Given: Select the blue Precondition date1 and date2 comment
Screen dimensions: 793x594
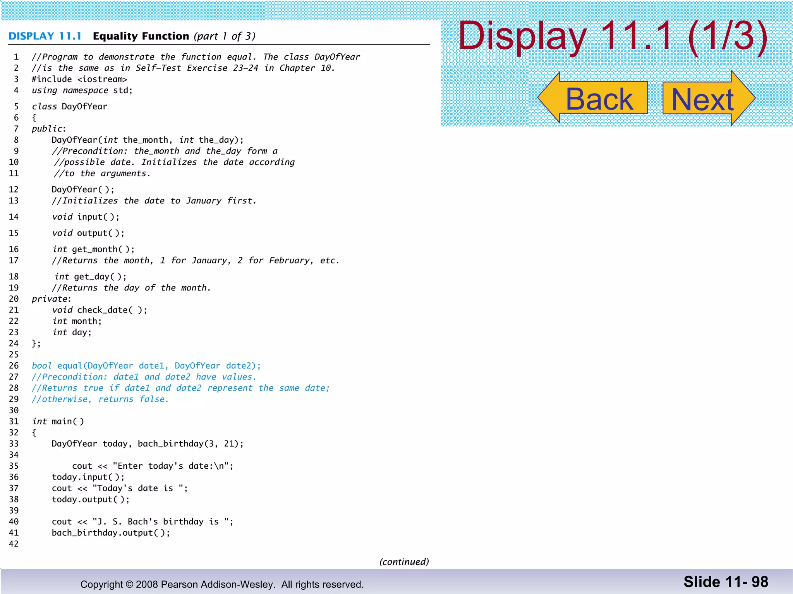Looking at the screenshot, I should (x=144, y=377).
